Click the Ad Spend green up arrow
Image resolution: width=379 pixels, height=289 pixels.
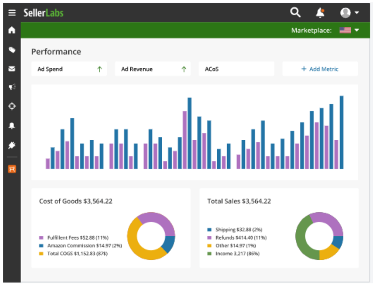[x=100, y=69]
